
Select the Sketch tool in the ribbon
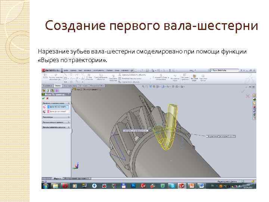coord(45,76)
